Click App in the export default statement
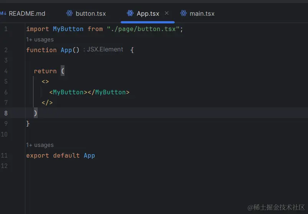This screenshot has height=214, width=308. (x=89, y=156)
